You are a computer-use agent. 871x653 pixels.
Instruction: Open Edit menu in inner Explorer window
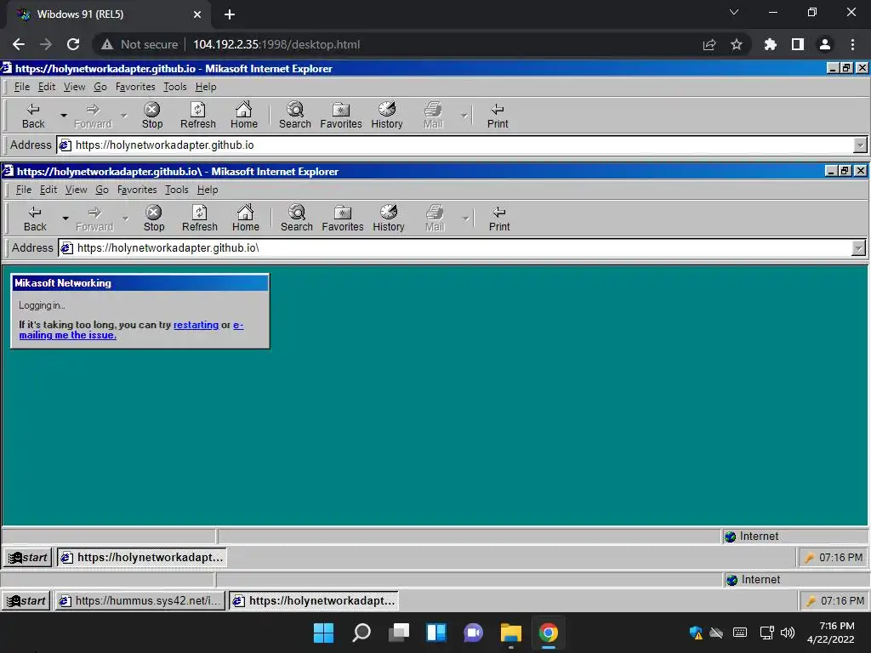(48, 190)
